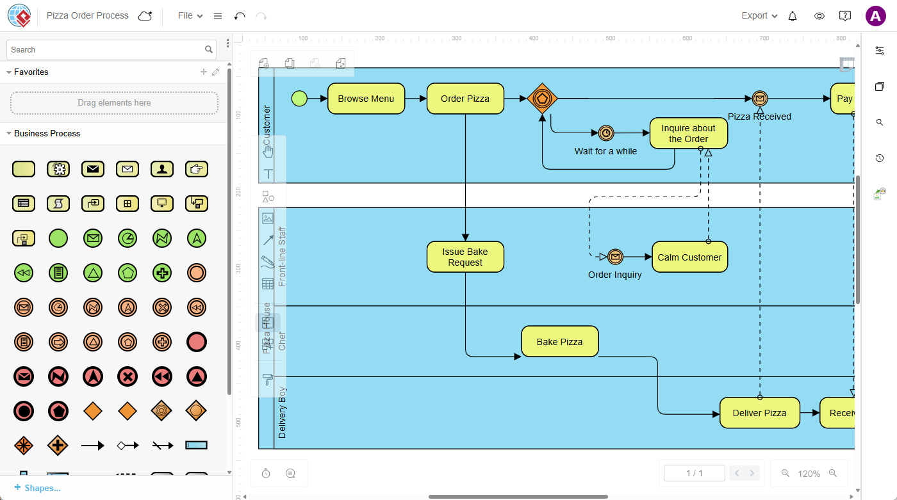Pick the red Cancel End Event
This screenshot has height=500, width=897.
[x=128, y=376]
